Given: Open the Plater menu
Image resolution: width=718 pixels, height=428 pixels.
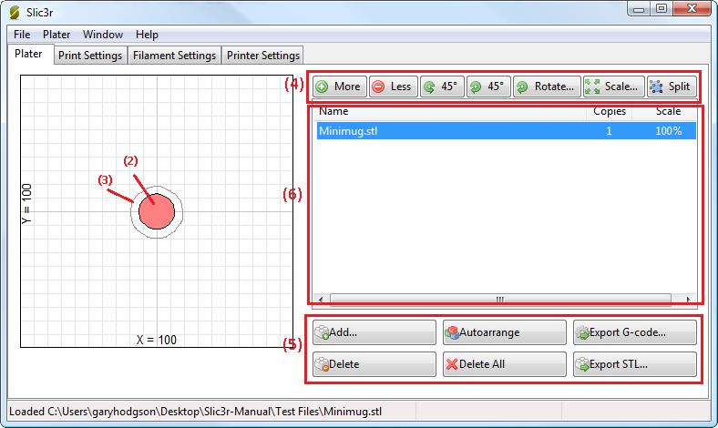Looking at the screenshot, I should [56, 35].
